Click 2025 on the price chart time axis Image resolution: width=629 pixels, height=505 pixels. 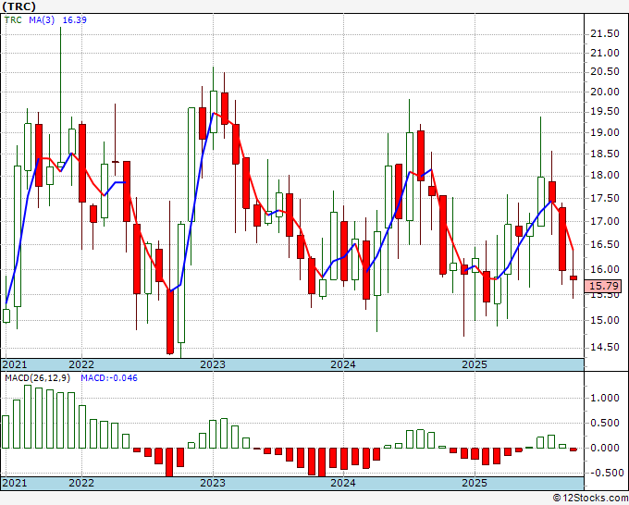point(475,364)
